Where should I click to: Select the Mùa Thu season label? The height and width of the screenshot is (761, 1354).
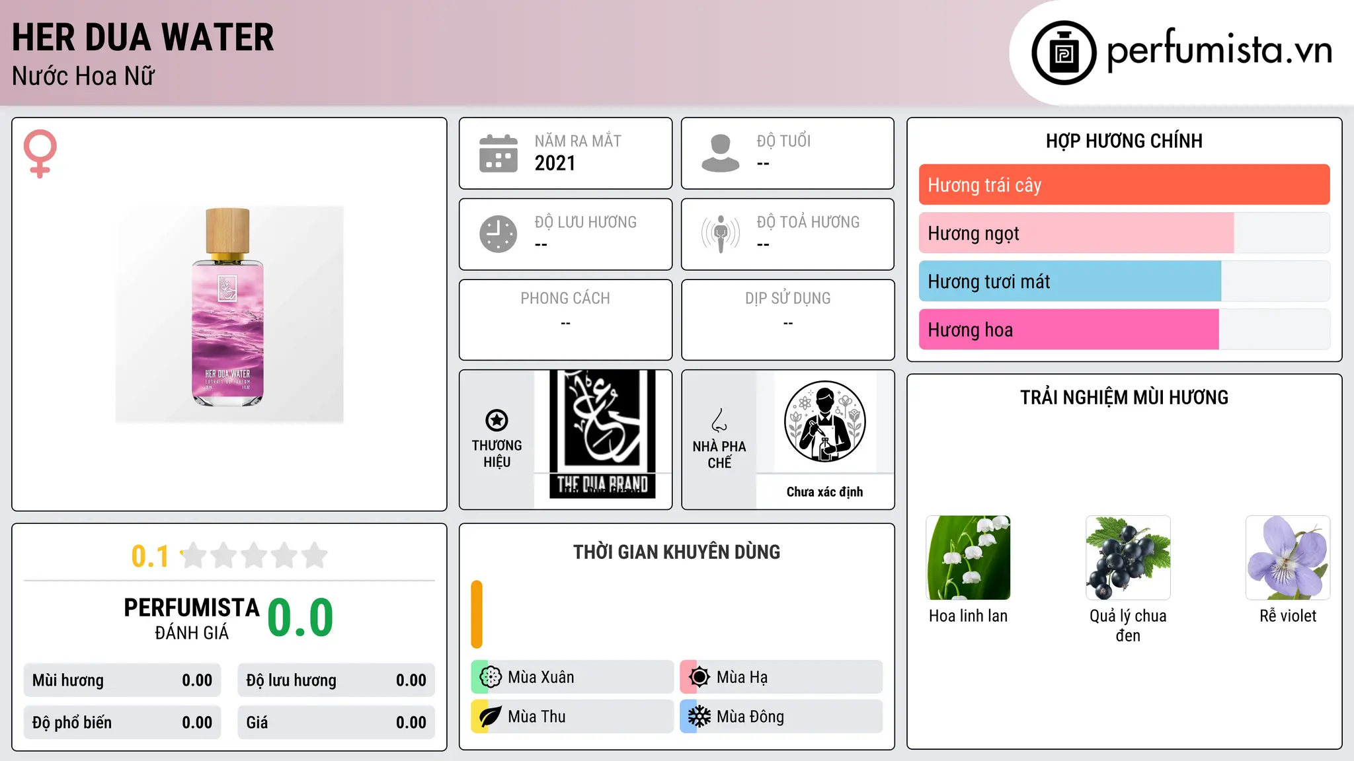537,717
